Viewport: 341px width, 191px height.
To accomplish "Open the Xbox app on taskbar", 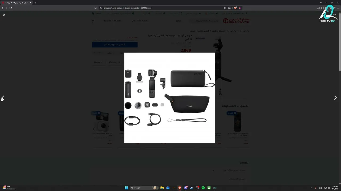I will tap(209, 188).
